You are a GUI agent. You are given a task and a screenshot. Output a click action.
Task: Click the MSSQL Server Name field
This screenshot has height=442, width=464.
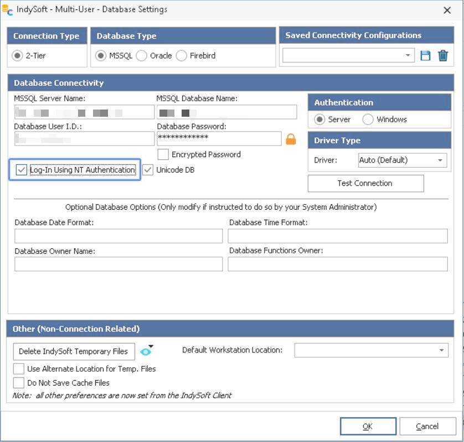84,112
